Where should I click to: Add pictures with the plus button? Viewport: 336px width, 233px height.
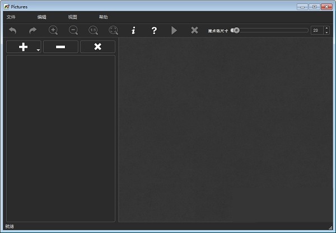point(24,46)
